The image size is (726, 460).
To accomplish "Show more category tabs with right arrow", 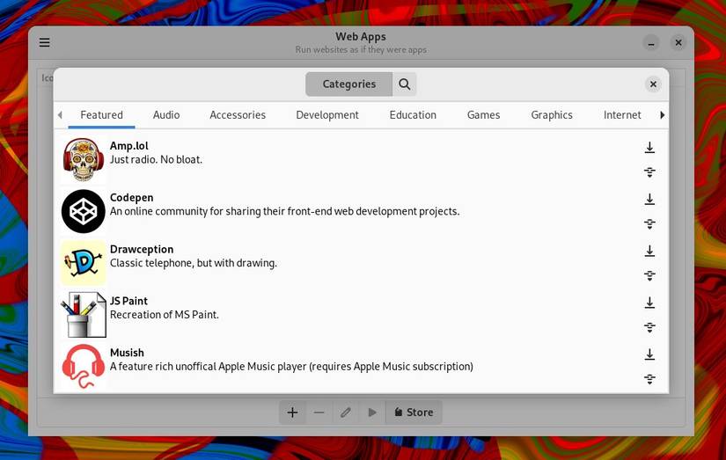I will point(662,114).
